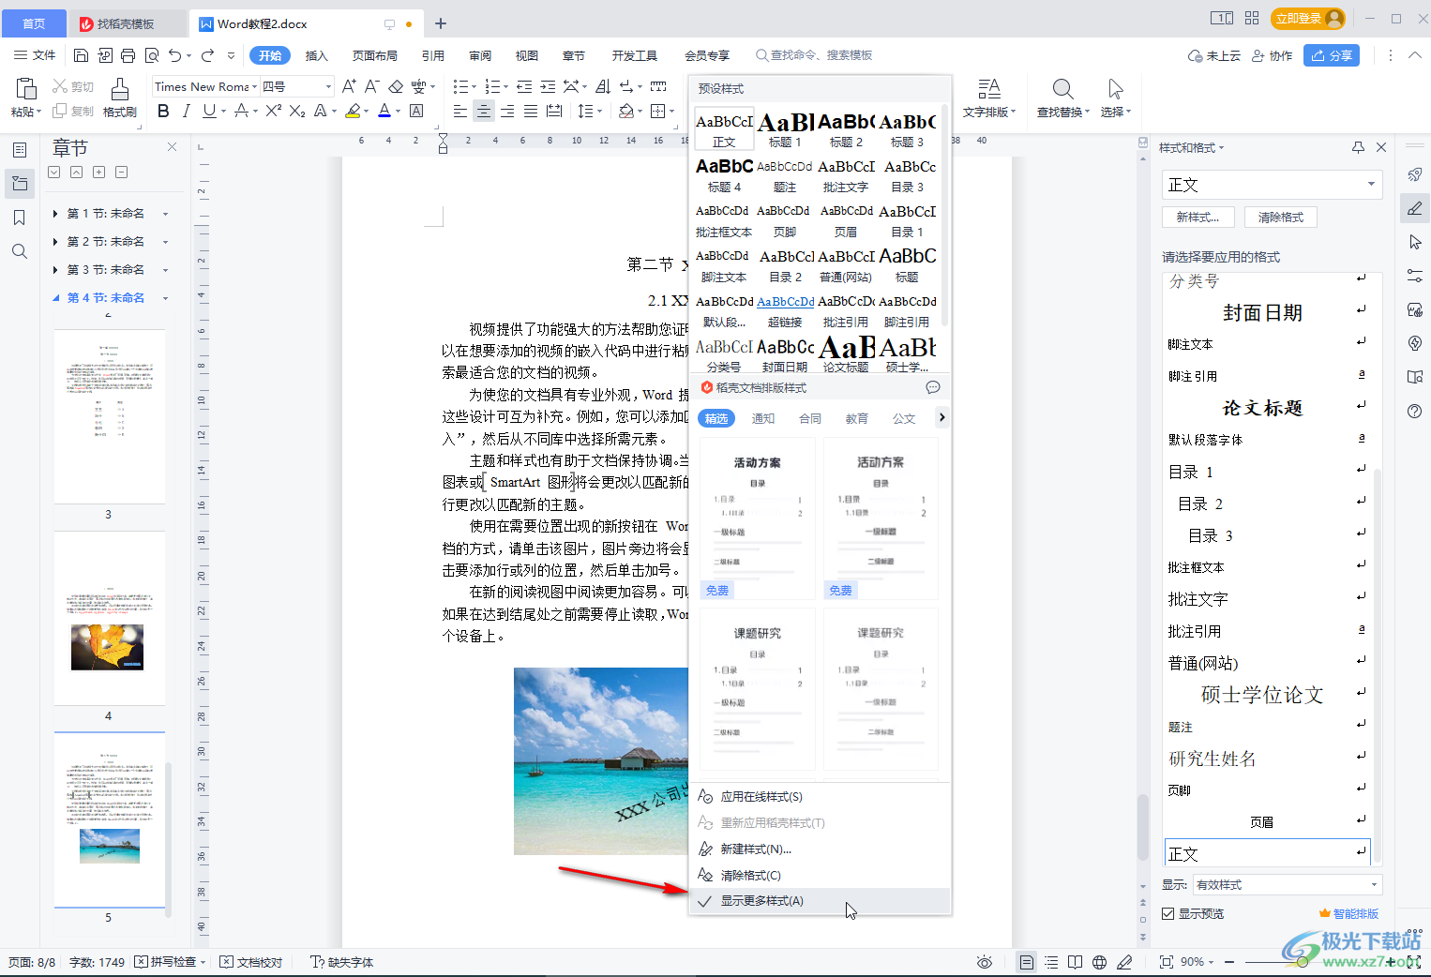Close the Chapters navigation panel
The image size is (1431, 977).
coord(172,147)
